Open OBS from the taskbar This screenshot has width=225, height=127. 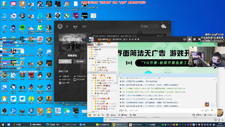click(x=70, y=125)
